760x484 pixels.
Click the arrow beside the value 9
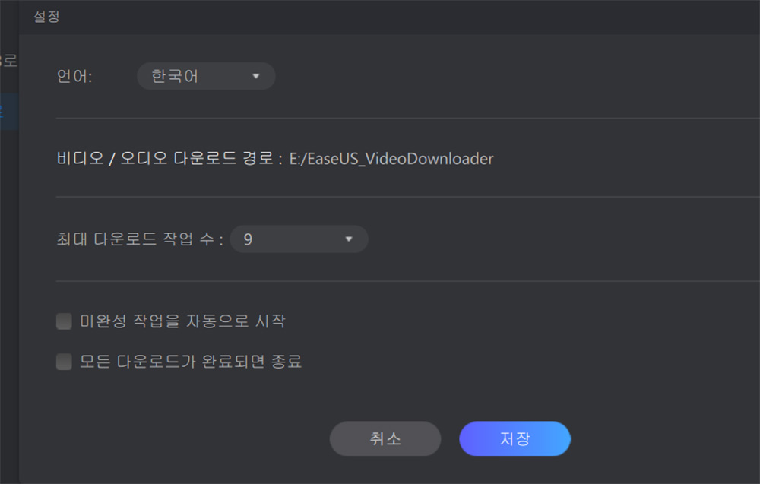click(349, 239)
